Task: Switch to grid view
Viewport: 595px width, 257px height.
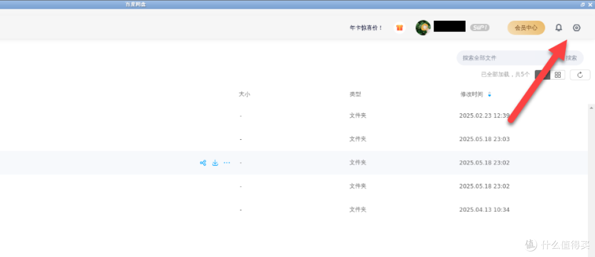Action: click(558, 75)
